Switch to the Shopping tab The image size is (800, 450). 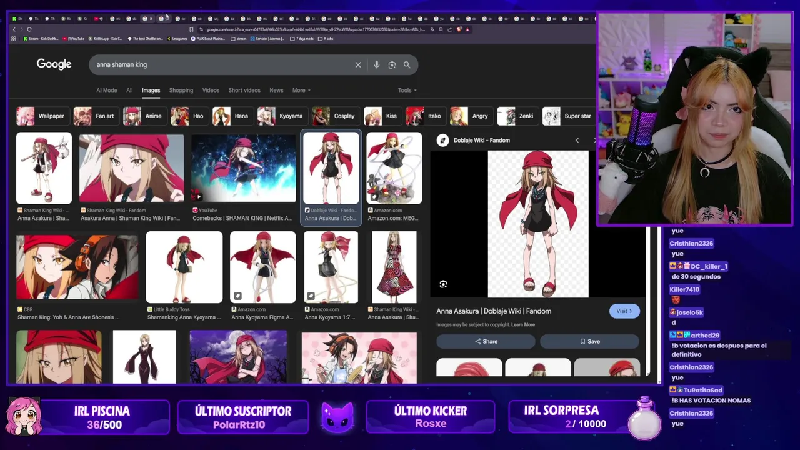[x=181, y=90]
